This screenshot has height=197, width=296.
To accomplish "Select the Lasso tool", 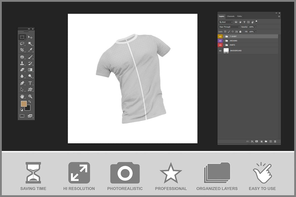I will (x=22, y=44).
